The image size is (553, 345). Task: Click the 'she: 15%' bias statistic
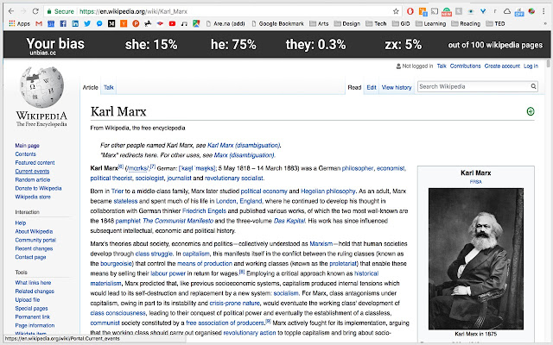(151, 45)
